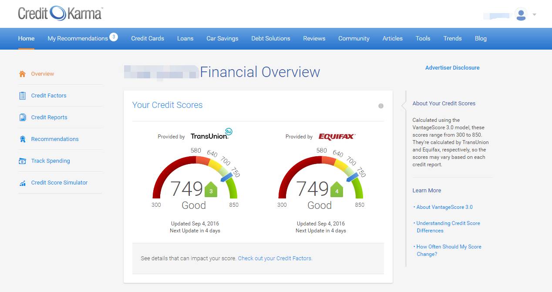
Task: Open the Articles menu
Action: (x=393, y=38)
